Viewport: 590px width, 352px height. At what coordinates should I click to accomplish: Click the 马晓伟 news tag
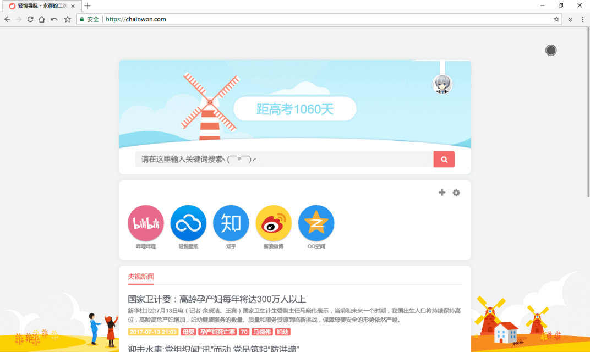click(x=263, y=332)
